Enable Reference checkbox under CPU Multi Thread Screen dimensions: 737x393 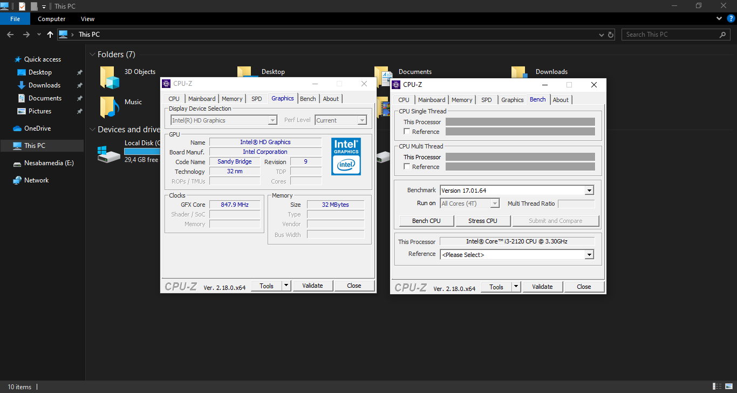pyautogui.click(x=407, y=167)
